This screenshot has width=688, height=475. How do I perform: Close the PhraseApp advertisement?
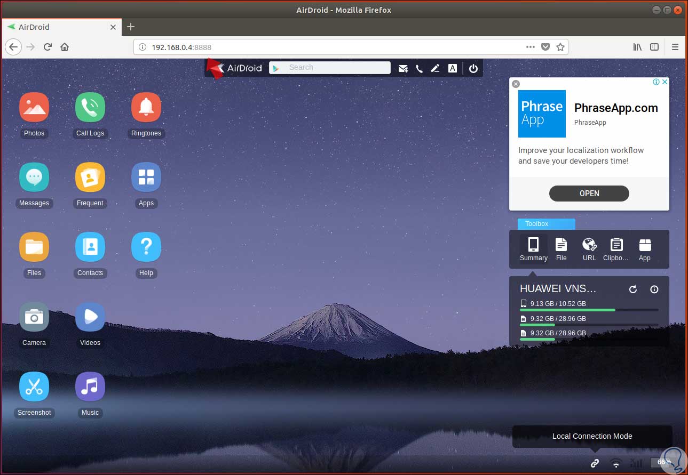tap(516, 84)
